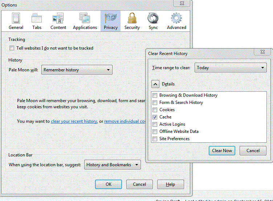273x201 pixels.
Task: Check Site Preferences checkbox
Action: (x=155, y=139)
